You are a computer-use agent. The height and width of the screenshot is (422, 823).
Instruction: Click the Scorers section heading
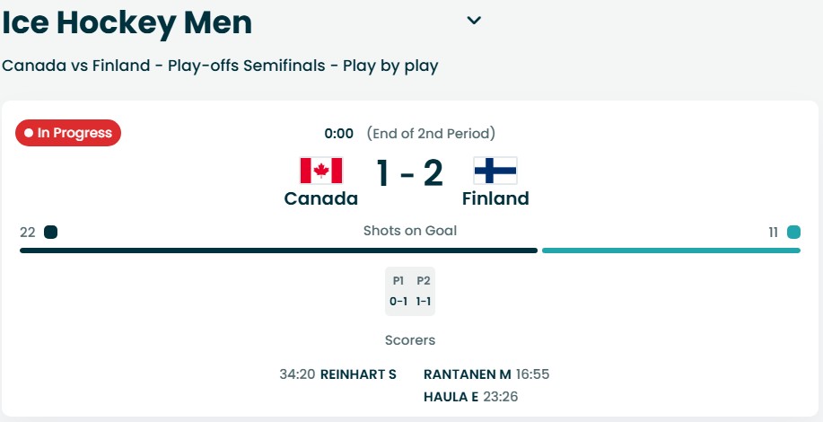coord(410,340)
